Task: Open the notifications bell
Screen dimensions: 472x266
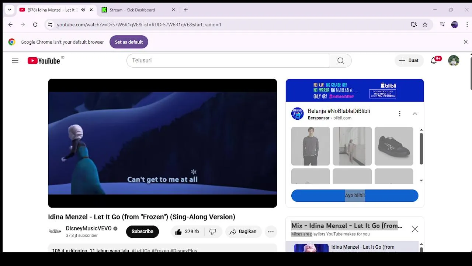Action: point(434,61)
